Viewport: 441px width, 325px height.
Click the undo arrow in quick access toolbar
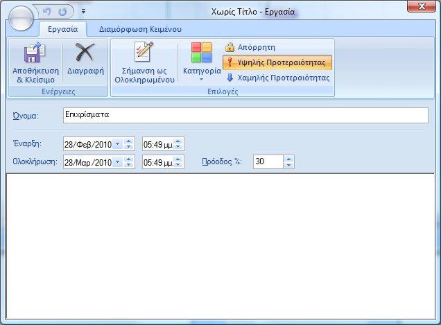[47, 12]
